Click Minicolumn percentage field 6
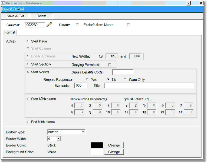Screen dimensions: 207x163 [170, 106]
